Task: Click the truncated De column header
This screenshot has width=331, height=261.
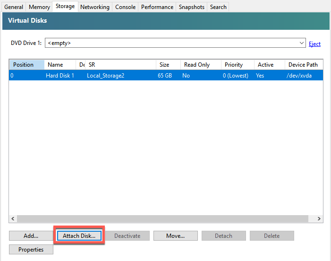Action: (x=80, y=65)
